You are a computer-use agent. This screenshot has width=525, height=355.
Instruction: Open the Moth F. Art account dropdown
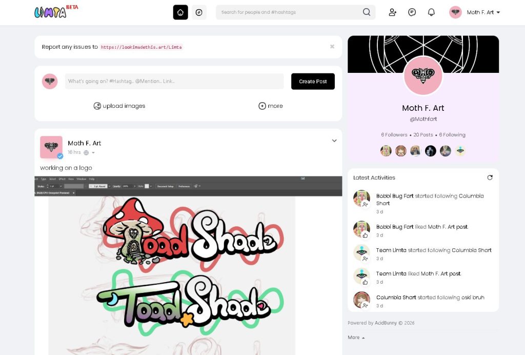[475, 12]
